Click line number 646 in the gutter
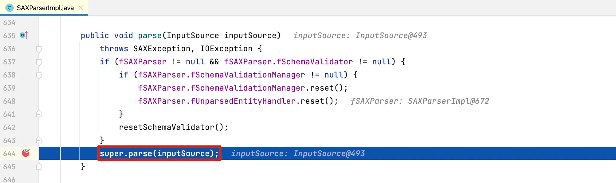616x183 pixels. click(9, 180)
